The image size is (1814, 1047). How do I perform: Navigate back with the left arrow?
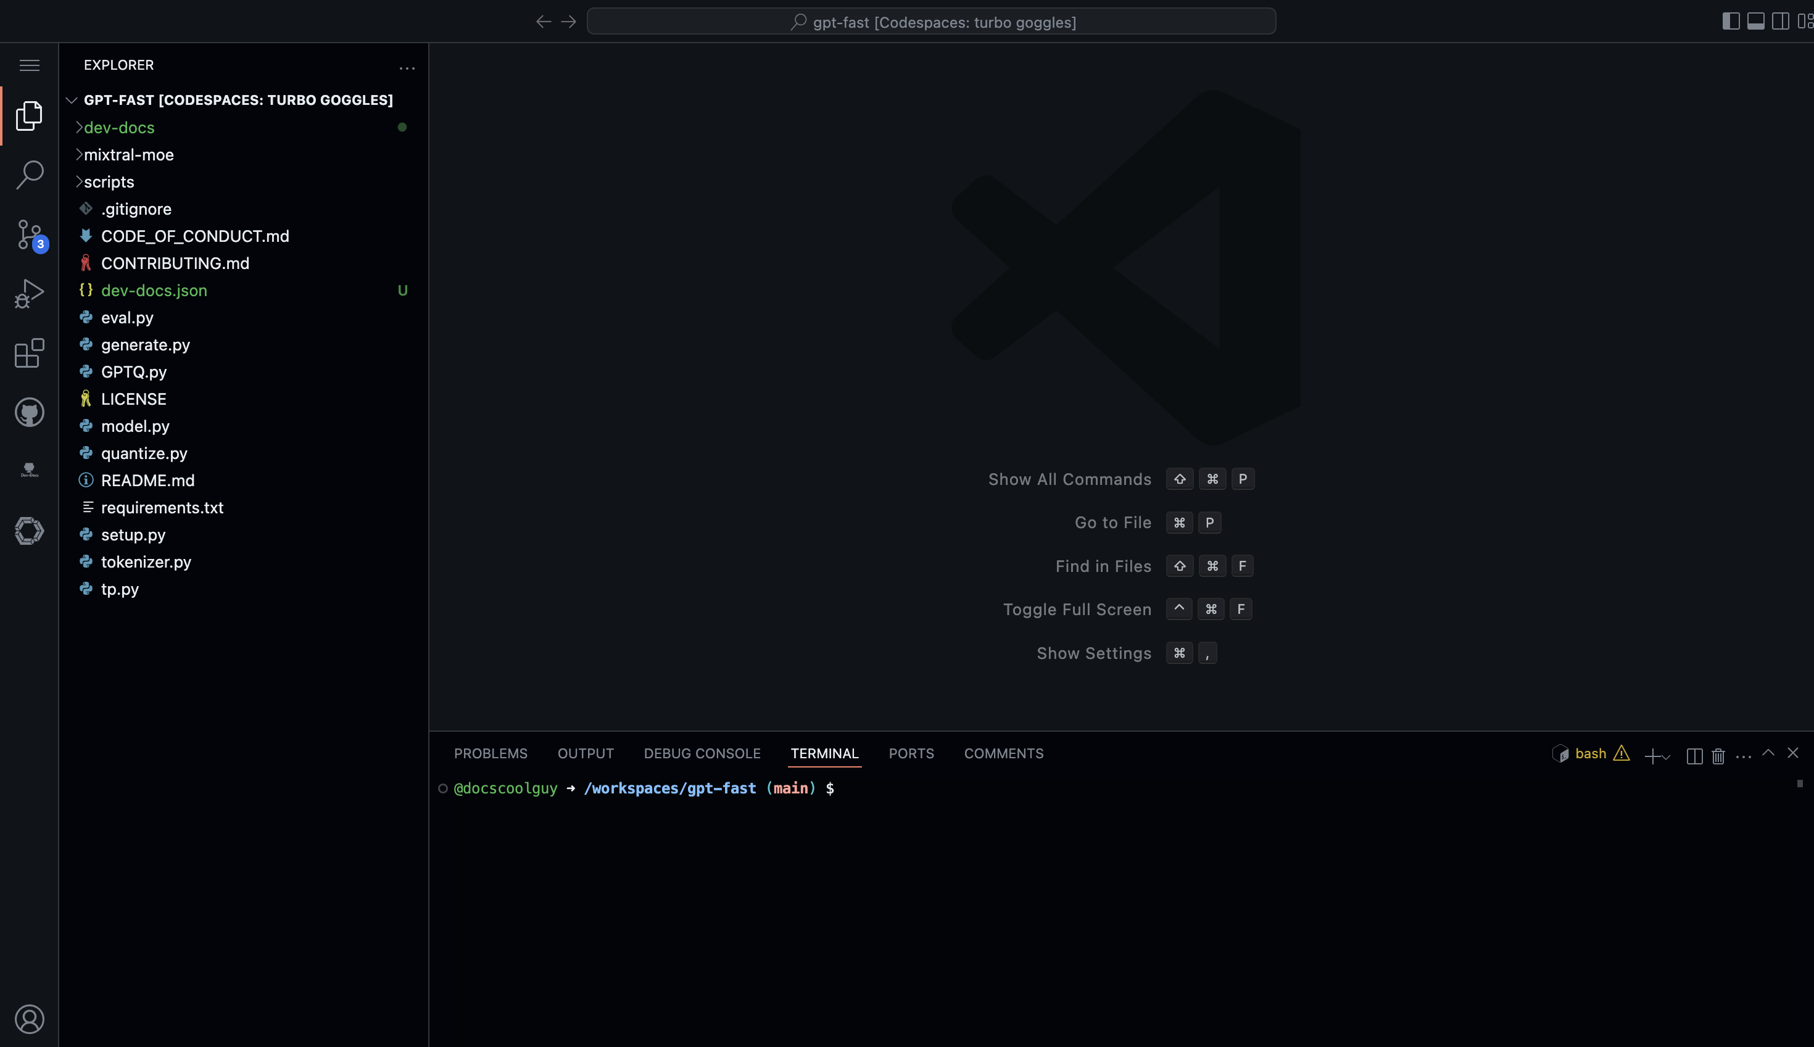click(x=544, y=22)
